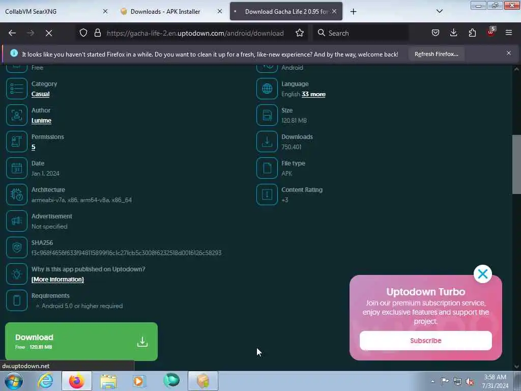
Task: Expand the list all tabs dropdown
Action: click(439, 11)
